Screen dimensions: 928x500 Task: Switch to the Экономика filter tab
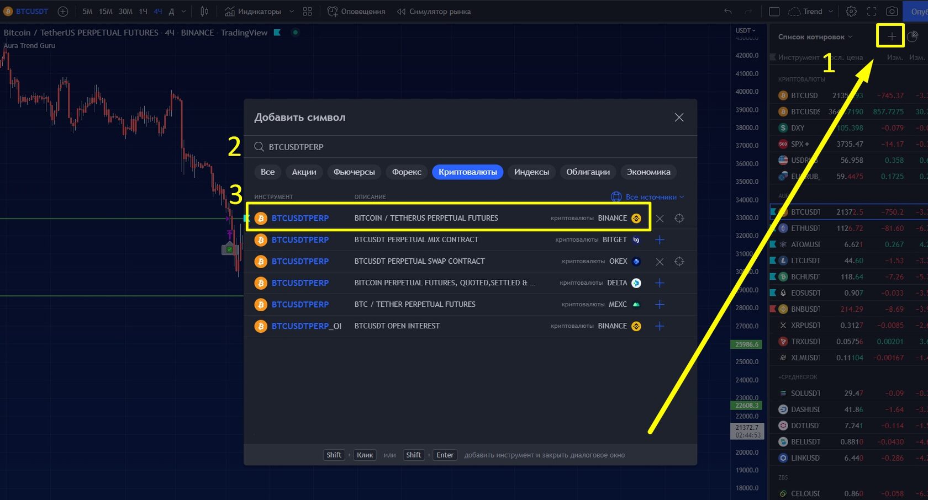648,172
